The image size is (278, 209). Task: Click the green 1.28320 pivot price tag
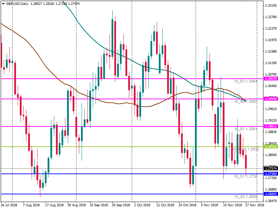click(x=270, y=147)
